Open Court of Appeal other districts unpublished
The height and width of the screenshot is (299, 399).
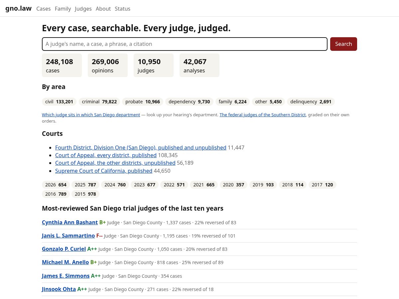click(115, 163)
